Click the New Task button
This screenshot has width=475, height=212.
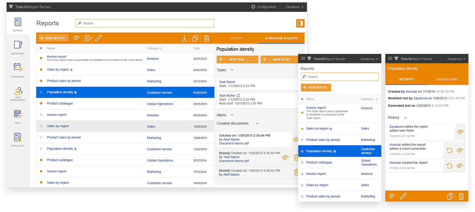click(x=237, y=59)
